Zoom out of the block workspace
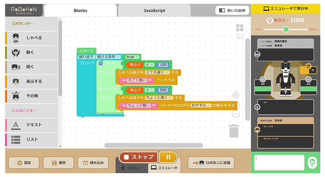The image size is (325, 177). click(x=236, y=114)
